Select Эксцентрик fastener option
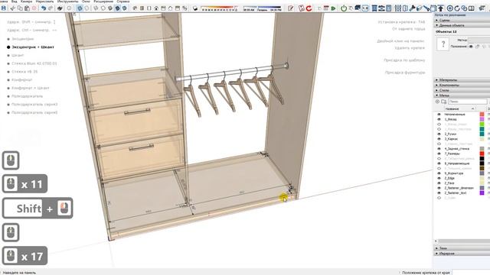The height and width of the screenshot is (275, 490). point(22,39)
